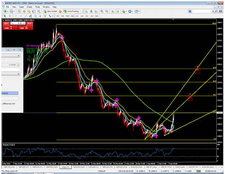Open the EURUSD,Daily chart tab
The height and width of the screenshot is (174, 225).
tap(136, 167)
